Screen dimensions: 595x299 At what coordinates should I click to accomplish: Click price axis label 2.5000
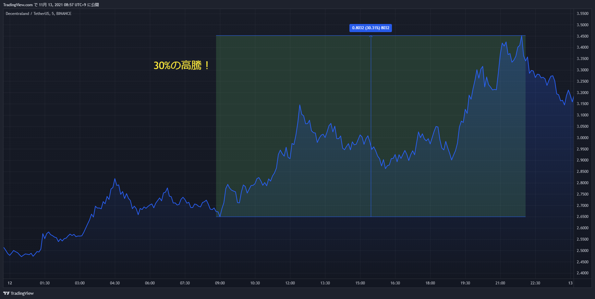click(x=582, y=251)
